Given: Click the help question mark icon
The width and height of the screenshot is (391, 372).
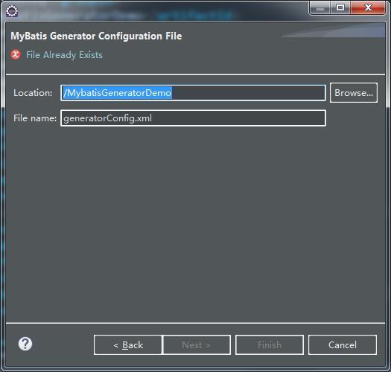Looking at the screenshot, I should (25, 344).
